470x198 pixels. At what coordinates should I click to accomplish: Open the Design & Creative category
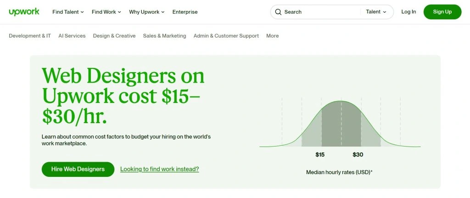pyautogui.click(x=114, y=36)
